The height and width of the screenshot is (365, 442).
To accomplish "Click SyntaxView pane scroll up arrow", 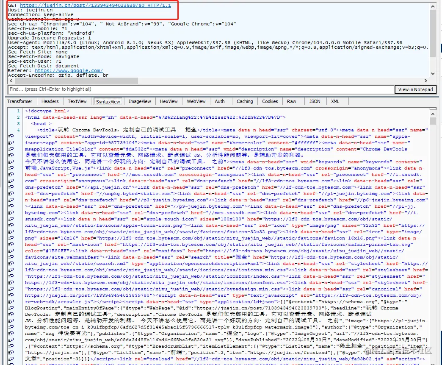I will point(433,114).
